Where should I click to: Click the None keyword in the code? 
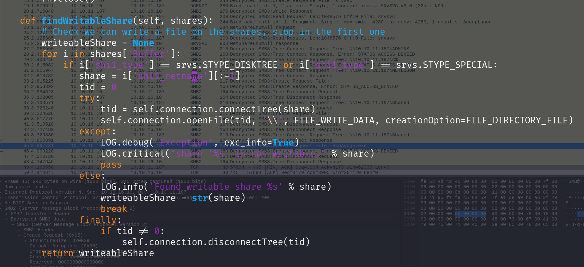[143, 43]
